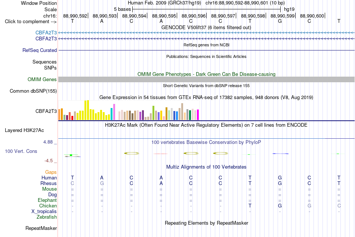Click the blue PhyloP mark above Human G
Image resolution: width=355 pixels, height=237 pixels.
coord(280,154)
